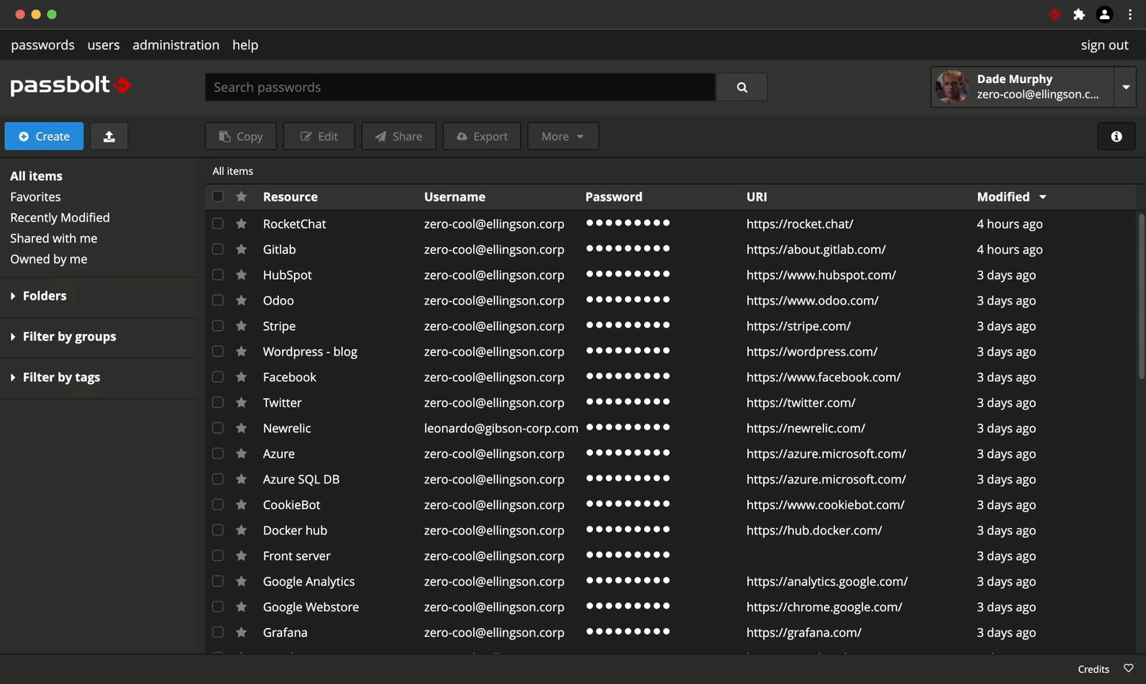The width and height of the screenshot is (1146, 684).
Task: Favorite the Odoo entry star
Action: coord(241,300)
